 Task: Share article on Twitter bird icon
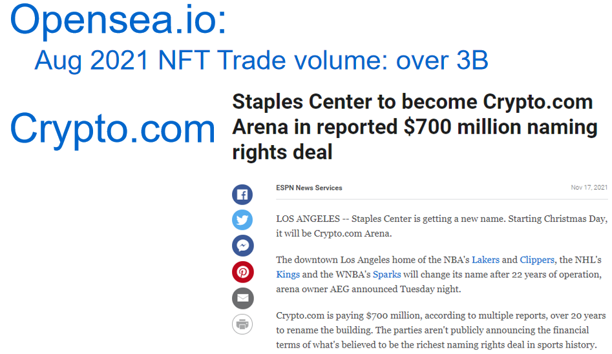point(242,220)
